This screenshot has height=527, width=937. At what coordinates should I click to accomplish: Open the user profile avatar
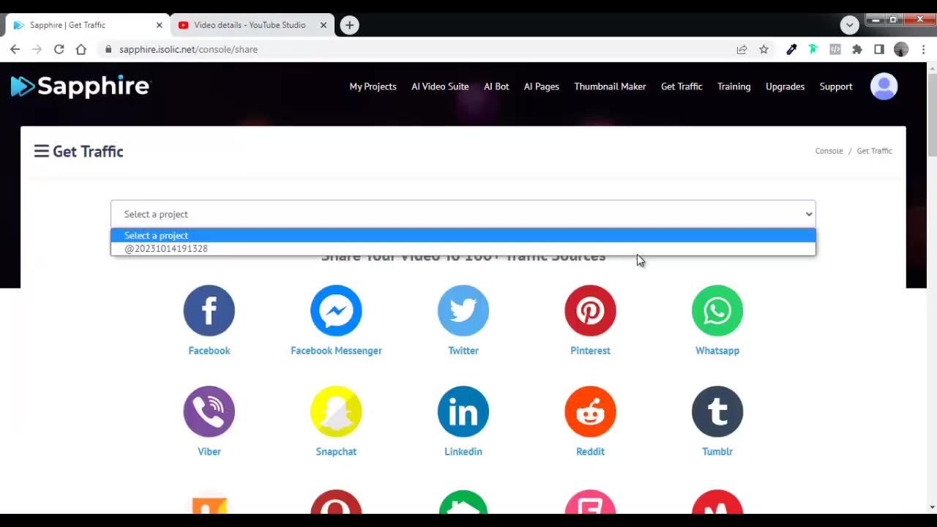(x=884, y=86)
